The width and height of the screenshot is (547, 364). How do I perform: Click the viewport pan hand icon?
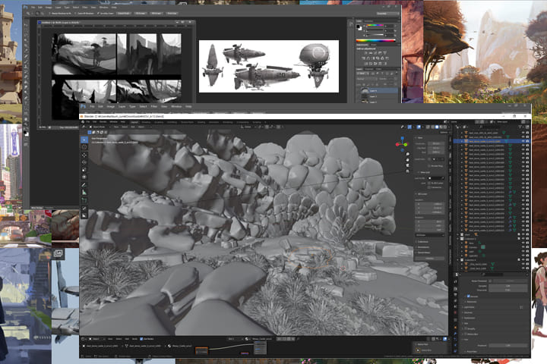407,160
